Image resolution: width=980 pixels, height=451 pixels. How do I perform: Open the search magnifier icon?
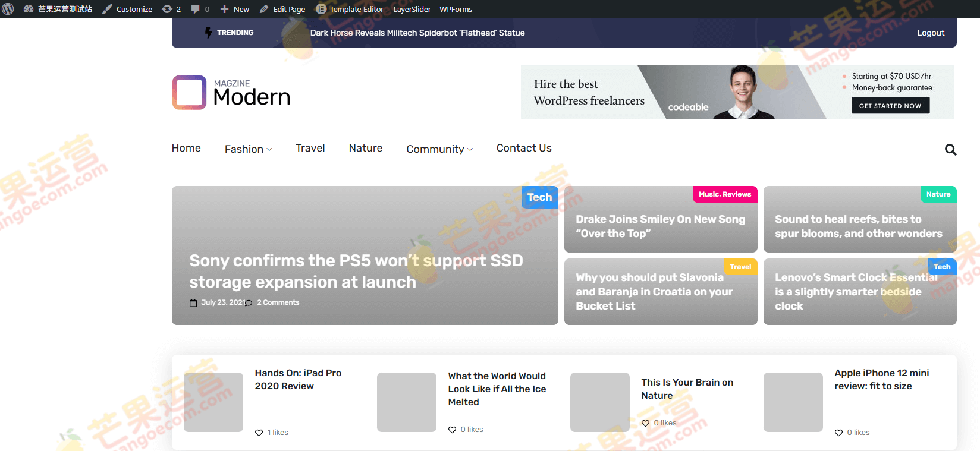(x=950, y=150)
